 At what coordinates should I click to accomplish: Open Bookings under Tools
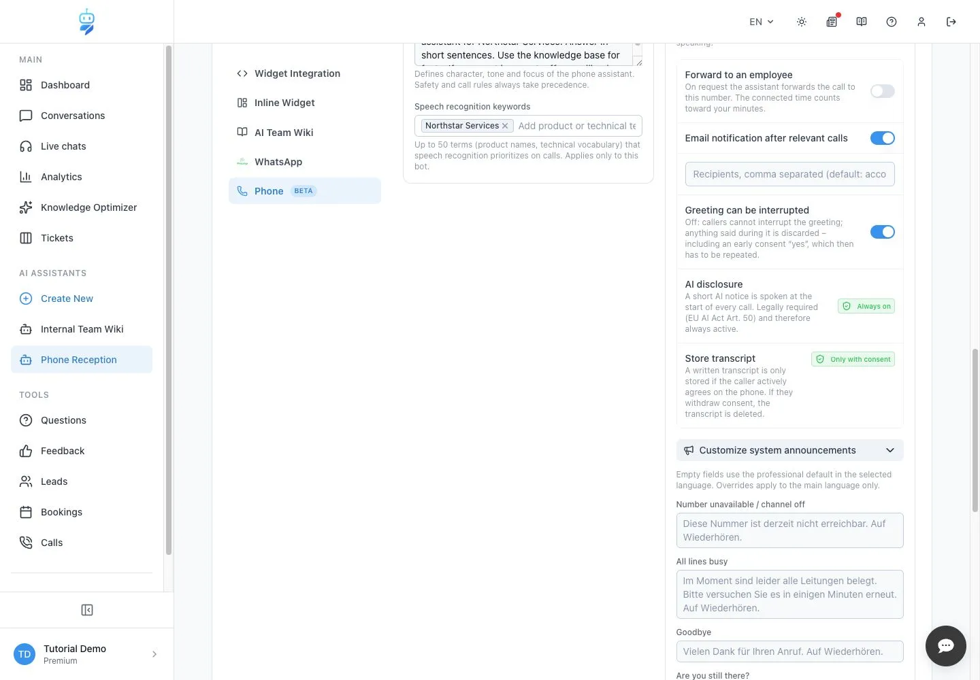82,512
